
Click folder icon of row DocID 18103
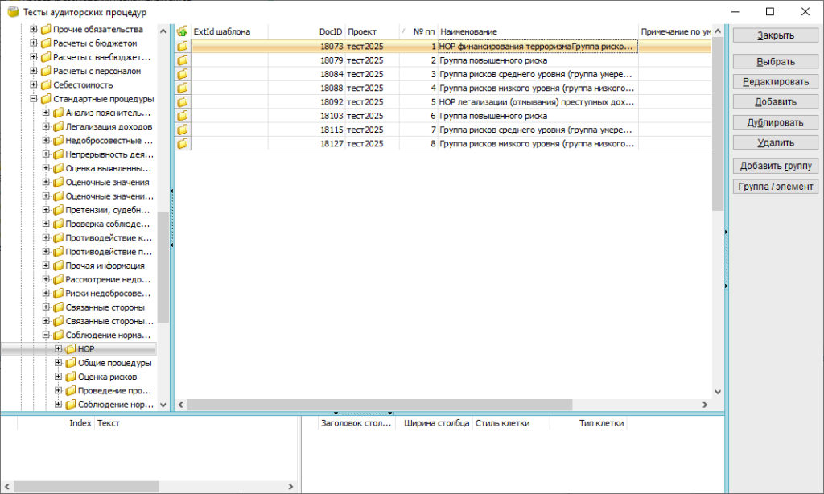183,116
